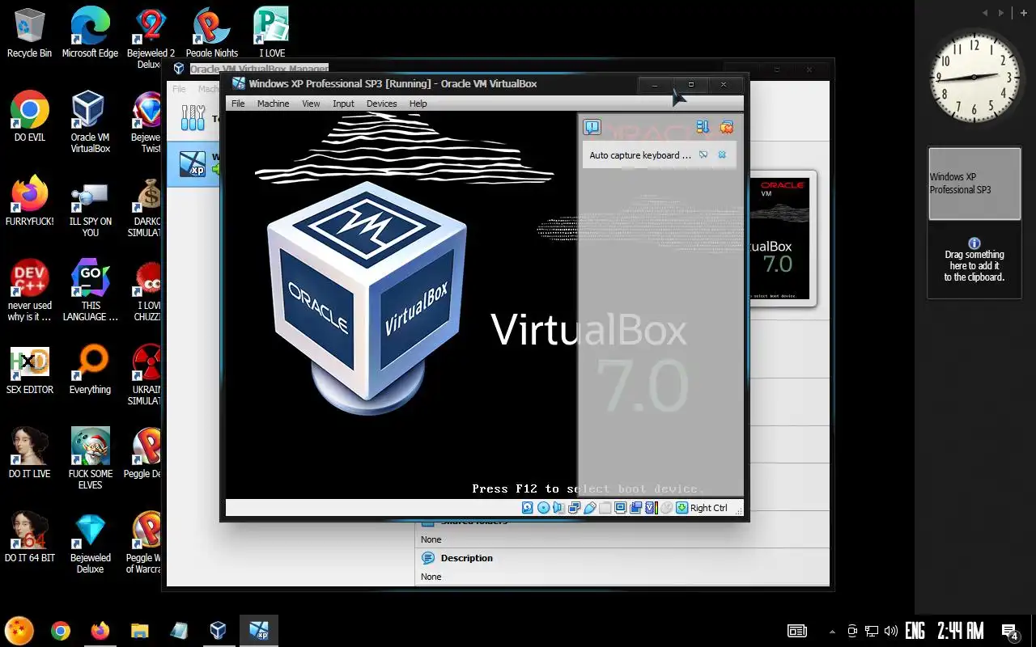Open the File menu of the VM window
Screen dimensions: 1036x647
click(238, 104)
